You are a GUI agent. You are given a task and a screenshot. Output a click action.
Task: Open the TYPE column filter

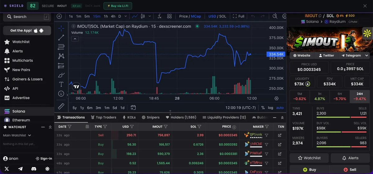(105, 127)
